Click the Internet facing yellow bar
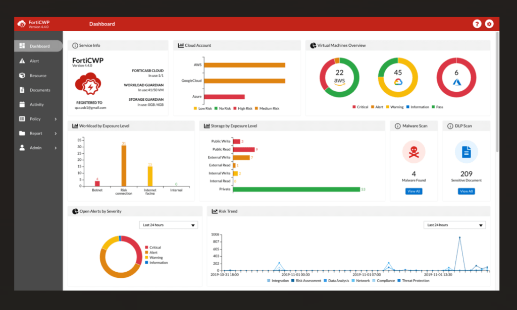 [x=150, y=176]
